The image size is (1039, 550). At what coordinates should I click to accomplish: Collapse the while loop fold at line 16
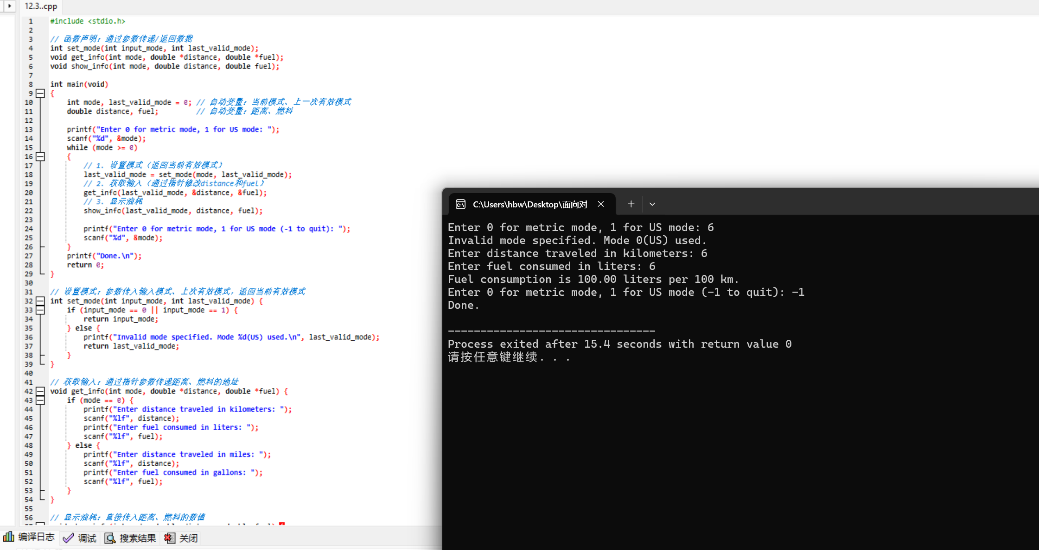(x=40, y=157)
